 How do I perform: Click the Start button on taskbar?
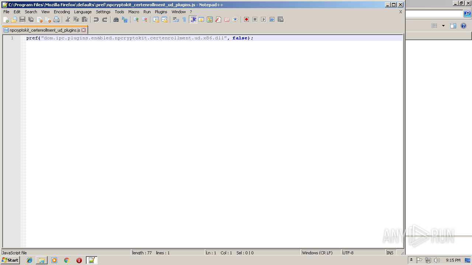click(10, 260)
